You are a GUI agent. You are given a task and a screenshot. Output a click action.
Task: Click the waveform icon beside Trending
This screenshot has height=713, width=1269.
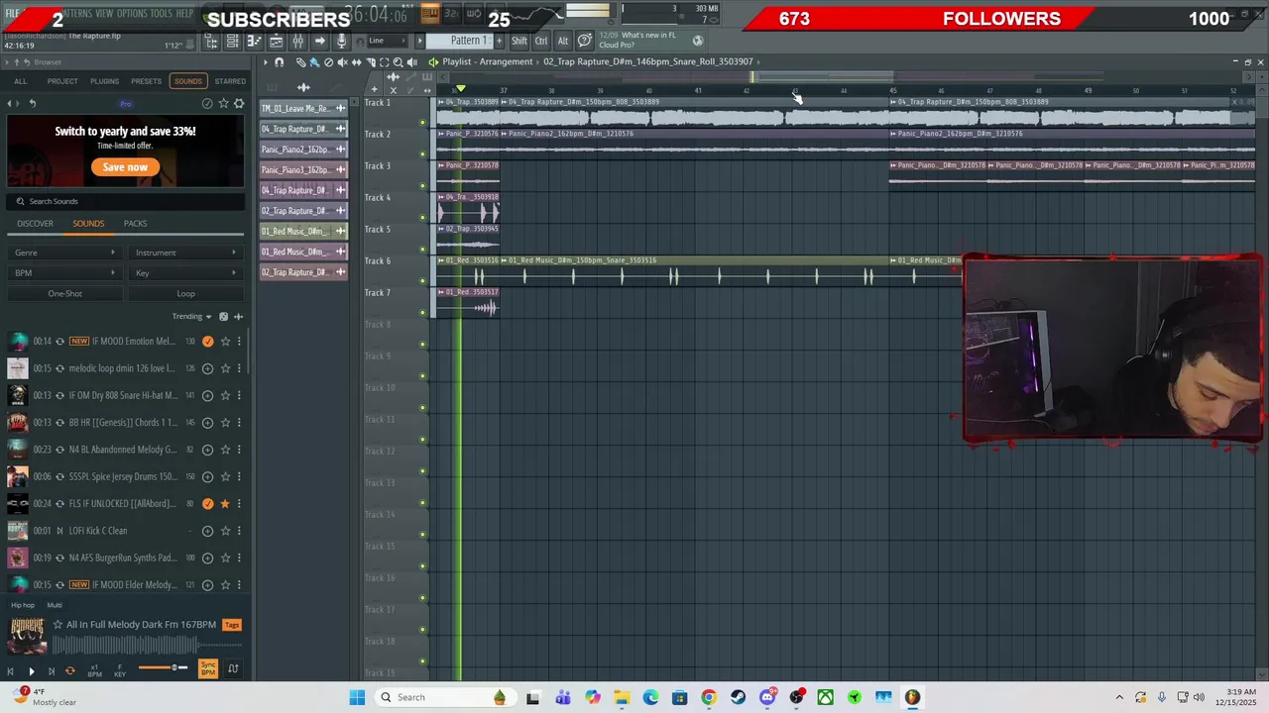coord(238,317)
